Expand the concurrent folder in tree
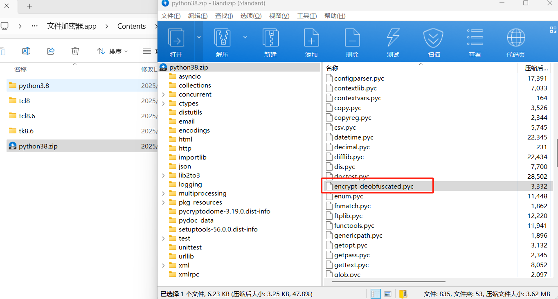The height and width of the screenshot is (299, 558). pyautogui.click(x=164, y=94)
